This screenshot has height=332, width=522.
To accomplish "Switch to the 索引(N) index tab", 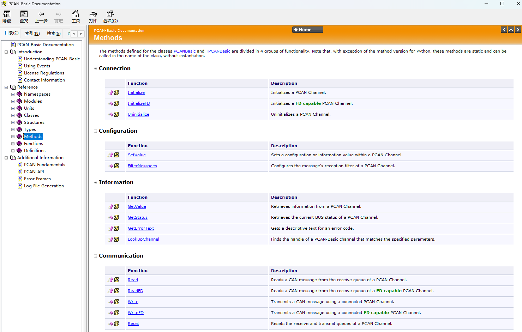I will tap(32, 34).
